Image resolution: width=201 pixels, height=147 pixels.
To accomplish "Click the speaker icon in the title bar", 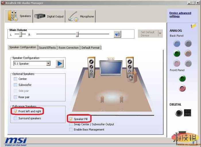I will click(x=3, y=3).
